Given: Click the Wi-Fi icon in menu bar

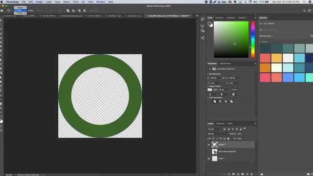Looking at the screenshot, I should click(250, 2).
